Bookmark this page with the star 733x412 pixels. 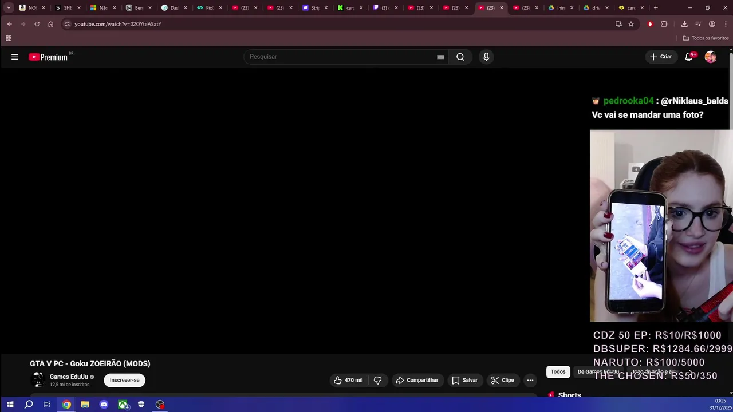(631, 24)
